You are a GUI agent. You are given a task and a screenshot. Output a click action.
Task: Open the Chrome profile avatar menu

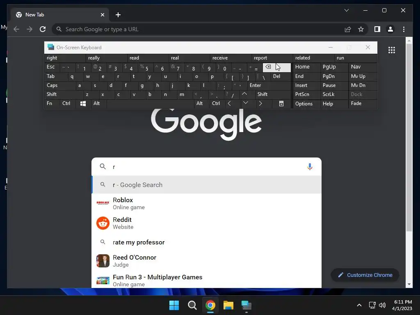click(390, 29)
